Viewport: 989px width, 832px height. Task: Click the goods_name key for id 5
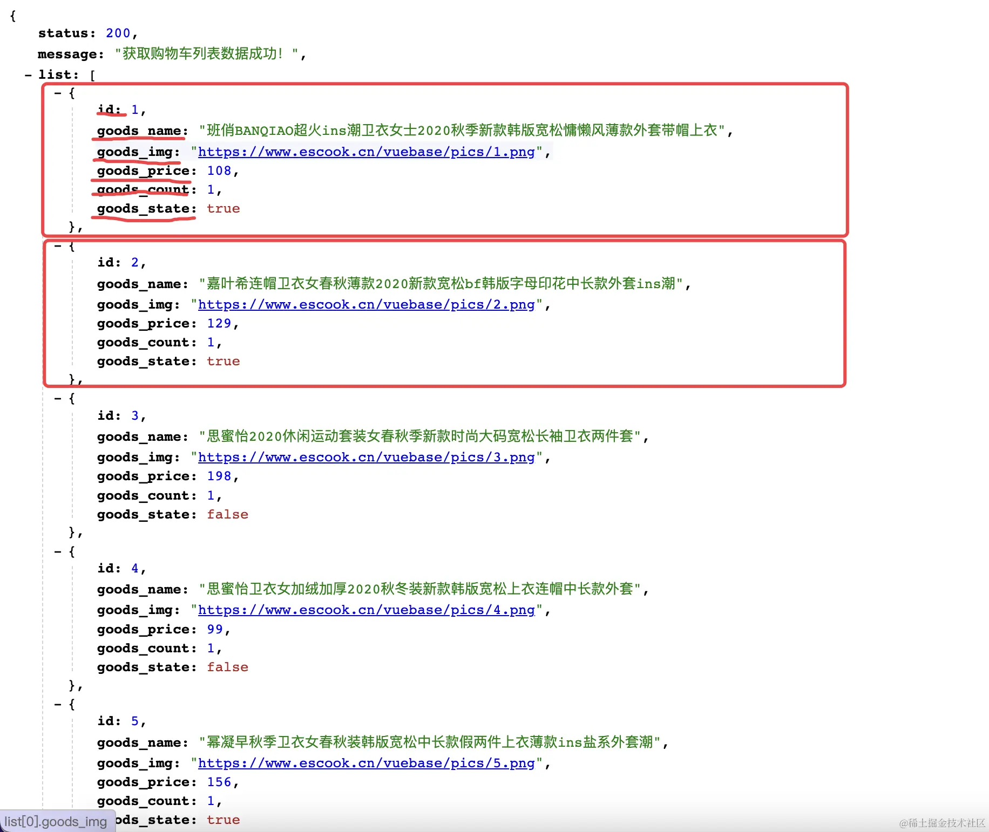(x=143, y=743)
